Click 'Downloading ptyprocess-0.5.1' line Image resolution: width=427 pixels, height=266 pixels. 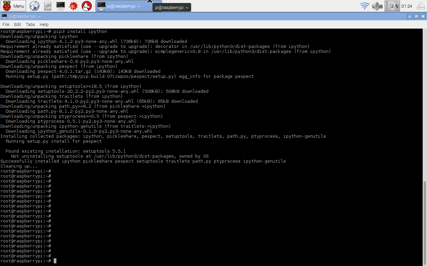pos(71,121)
